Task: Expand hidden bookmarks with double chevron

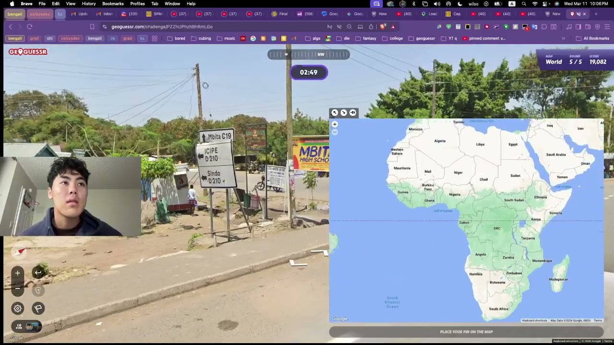Action: [563, 38]
